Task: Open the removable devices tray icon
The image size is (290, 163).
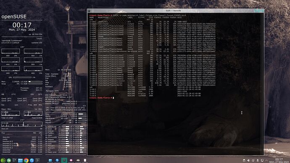Action: (258, 160)
